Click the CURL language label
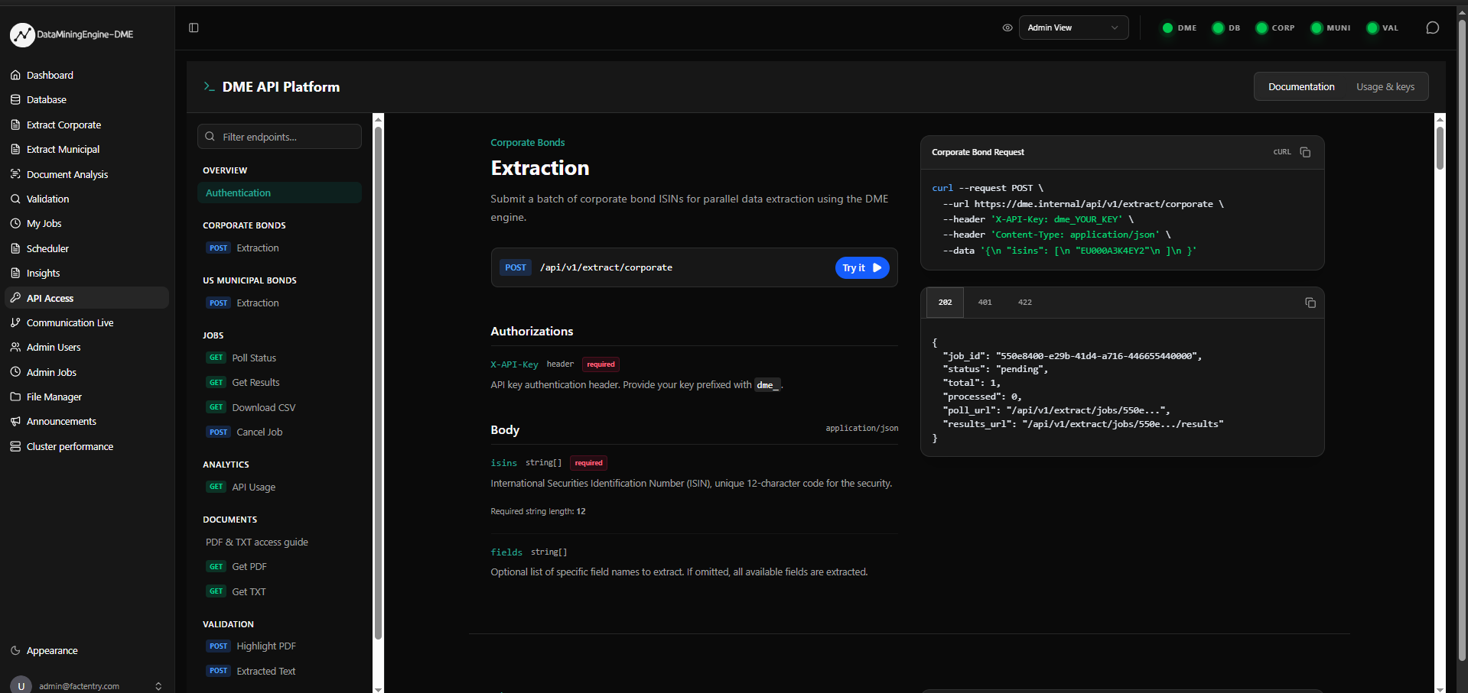The width and height of the screenshot is (1468, 693). pos(1281,152)
